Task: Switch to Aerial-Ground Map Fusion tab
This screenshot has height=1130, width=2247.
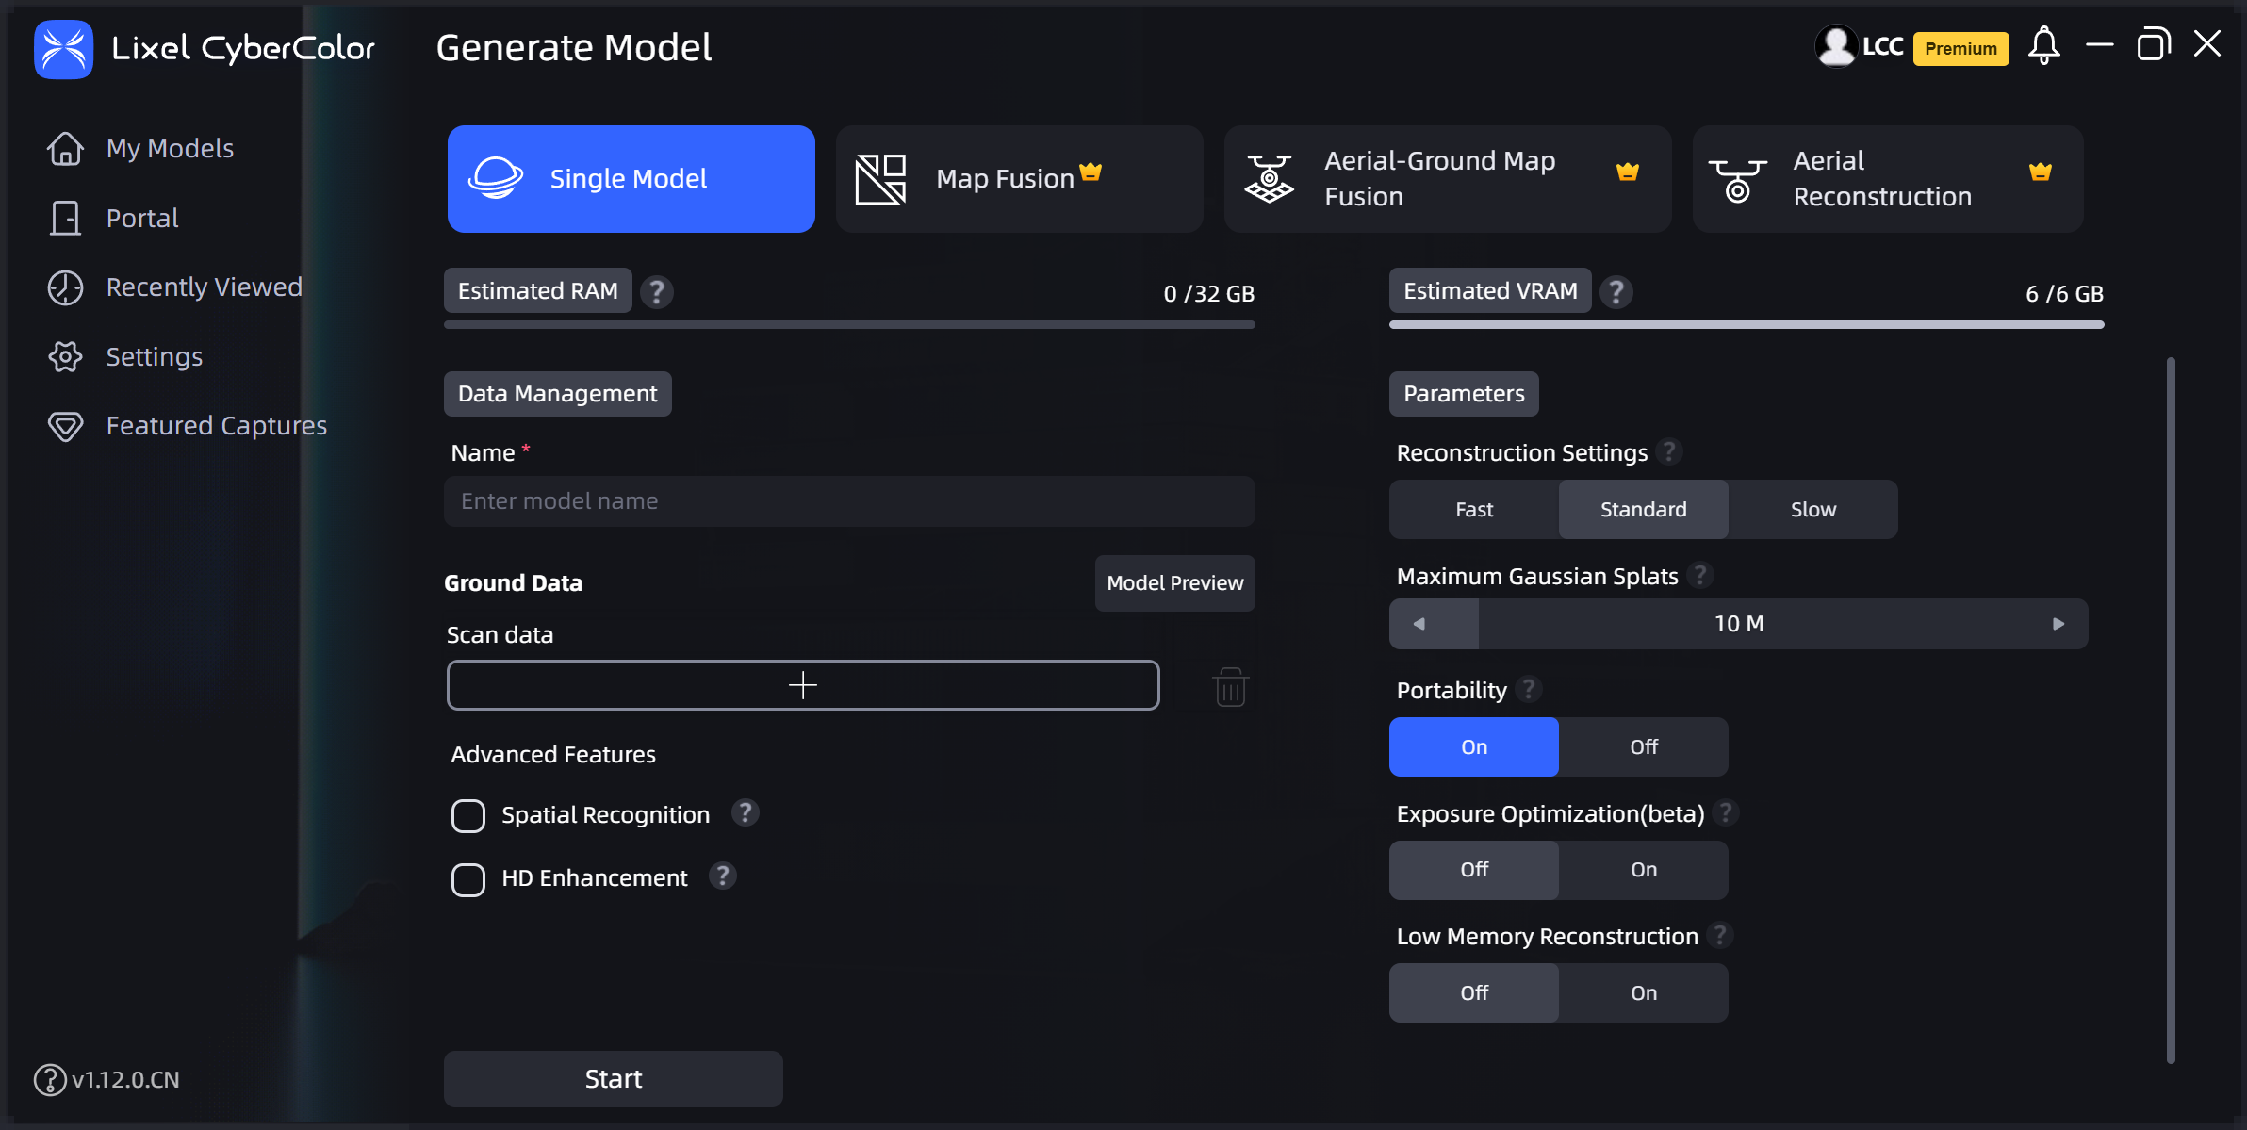Action: (1448, 179)
